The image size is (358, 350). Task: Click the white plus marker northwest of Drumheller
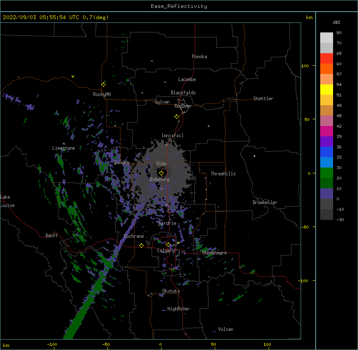[254, 156]
